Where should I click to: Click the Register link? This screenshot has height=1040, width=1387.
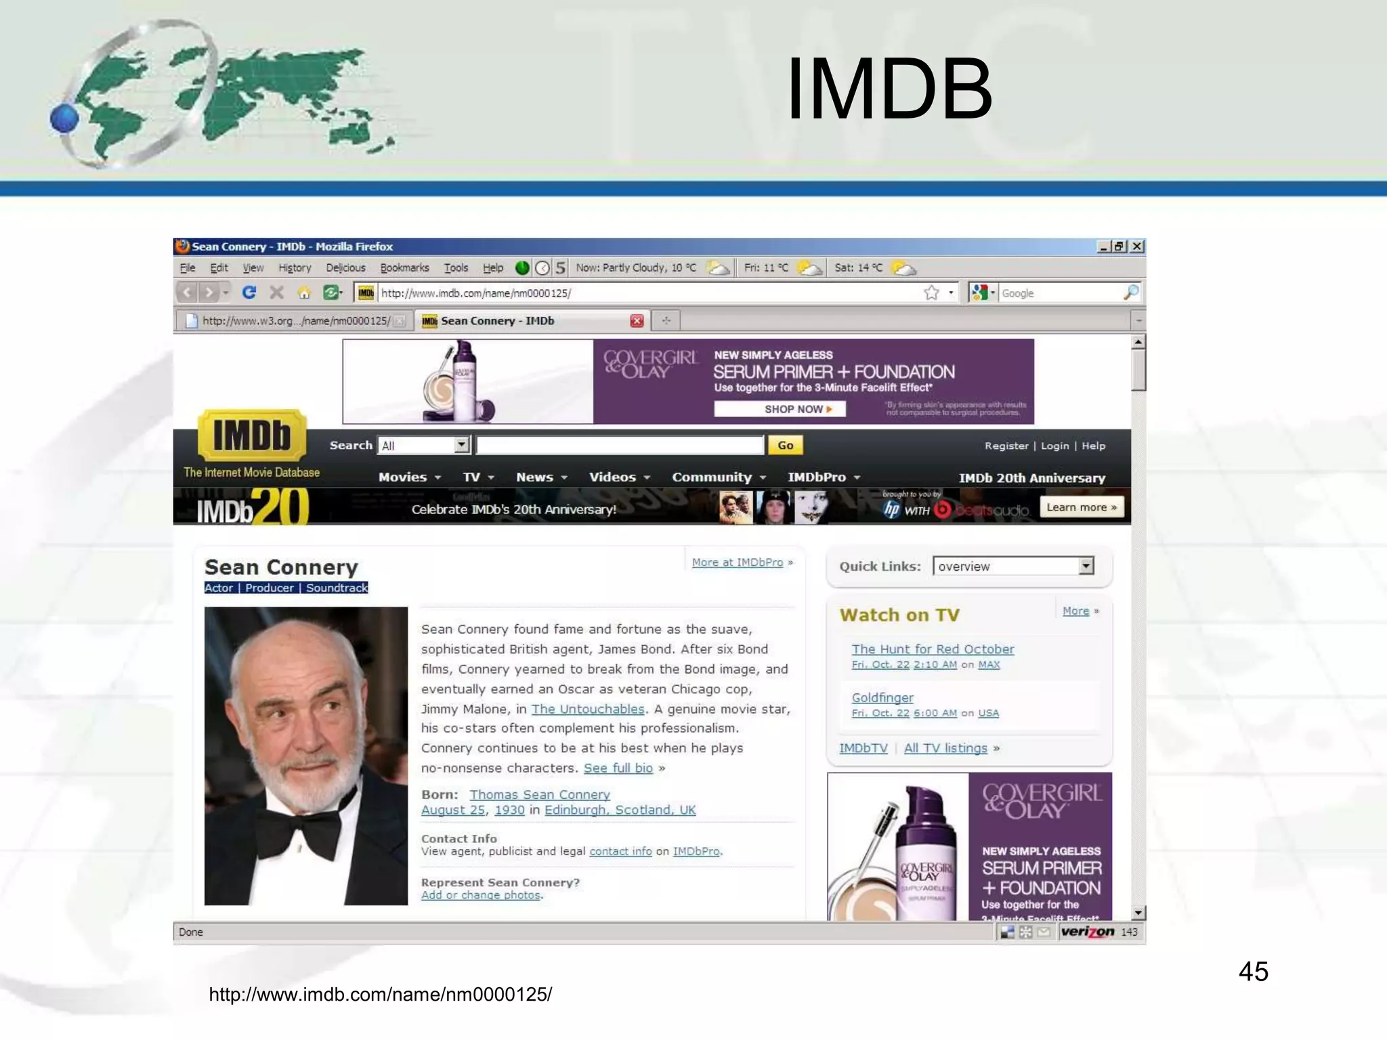point(1006,446)
